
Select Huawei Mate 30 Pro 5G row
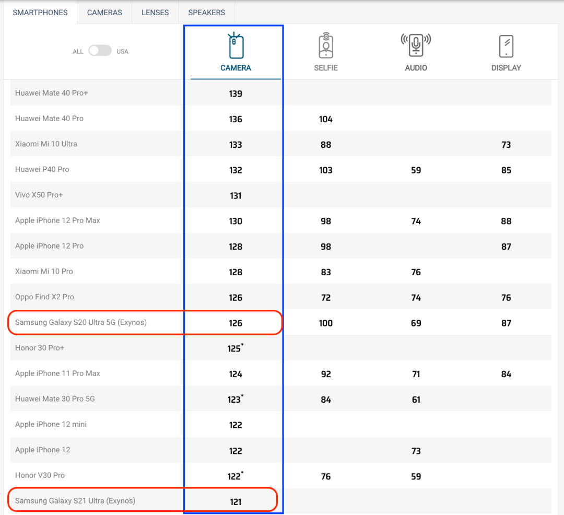click(x=280, y=399)
